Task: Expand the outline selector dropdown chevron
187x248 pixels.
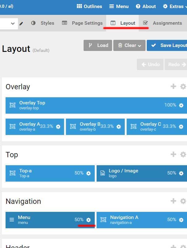Action: [13, 23]
